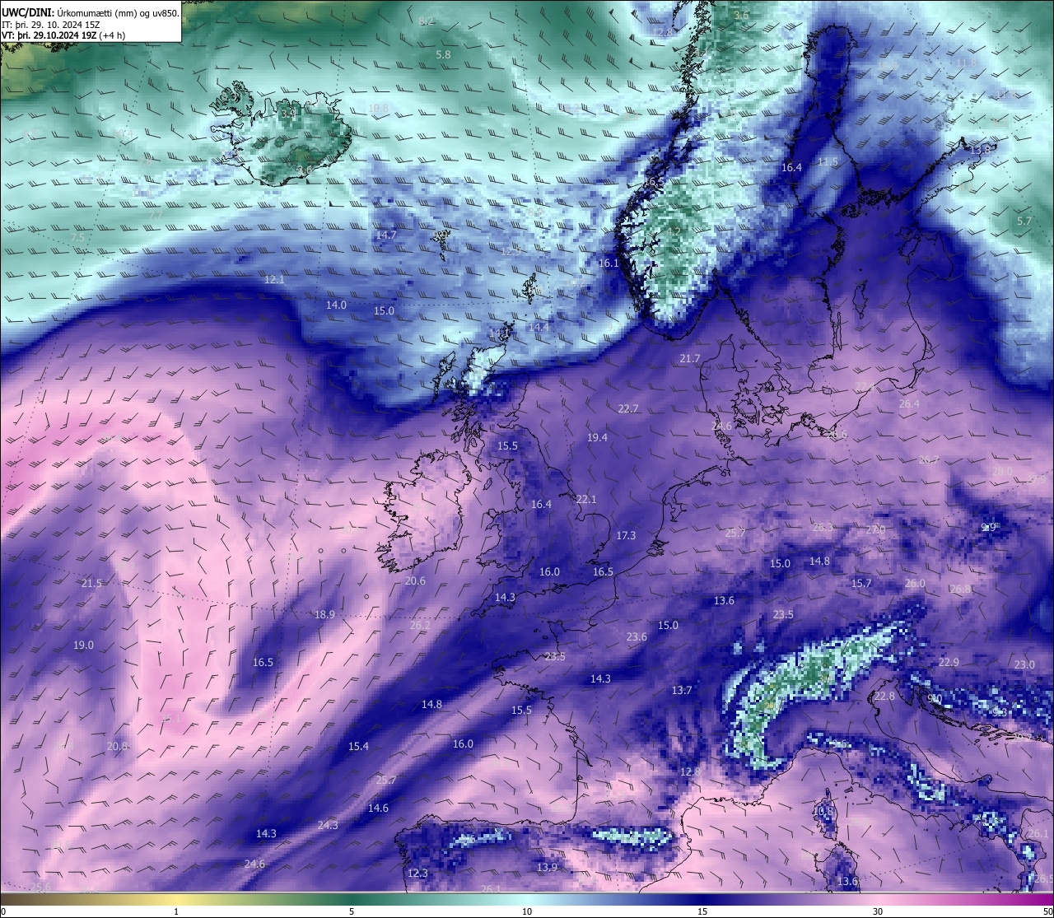The height and width of the screenshot is (918, 1054).
Task: Click the 15.4 value on the map
Action: tap(358, 747)
